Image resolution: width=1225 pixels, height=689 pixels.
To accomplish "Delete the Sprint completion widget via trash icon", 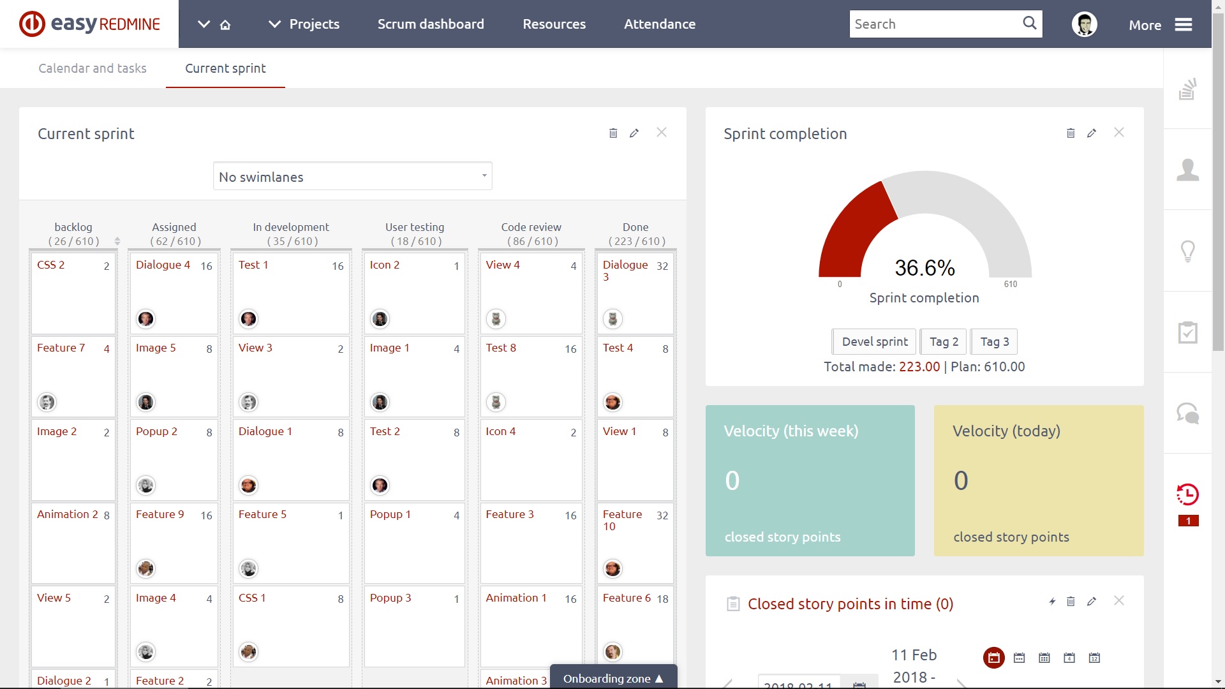I will (x=1071, y=133).
